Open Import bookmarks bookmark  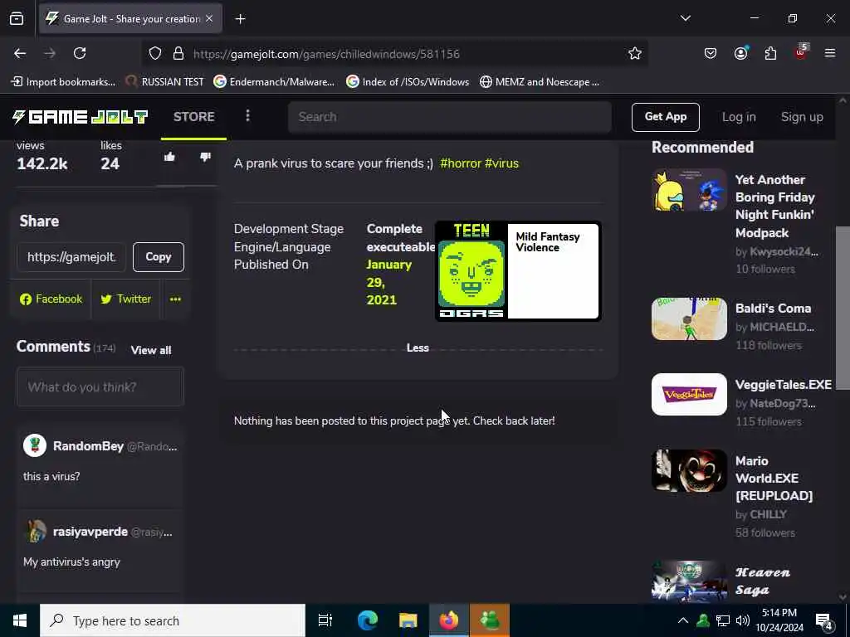63,82
